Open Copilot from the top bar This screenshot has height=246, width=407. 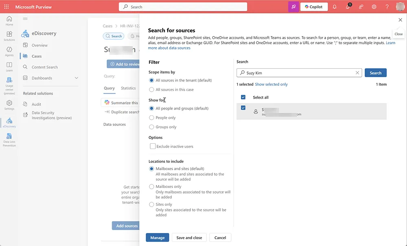click(x=313, y=6)
